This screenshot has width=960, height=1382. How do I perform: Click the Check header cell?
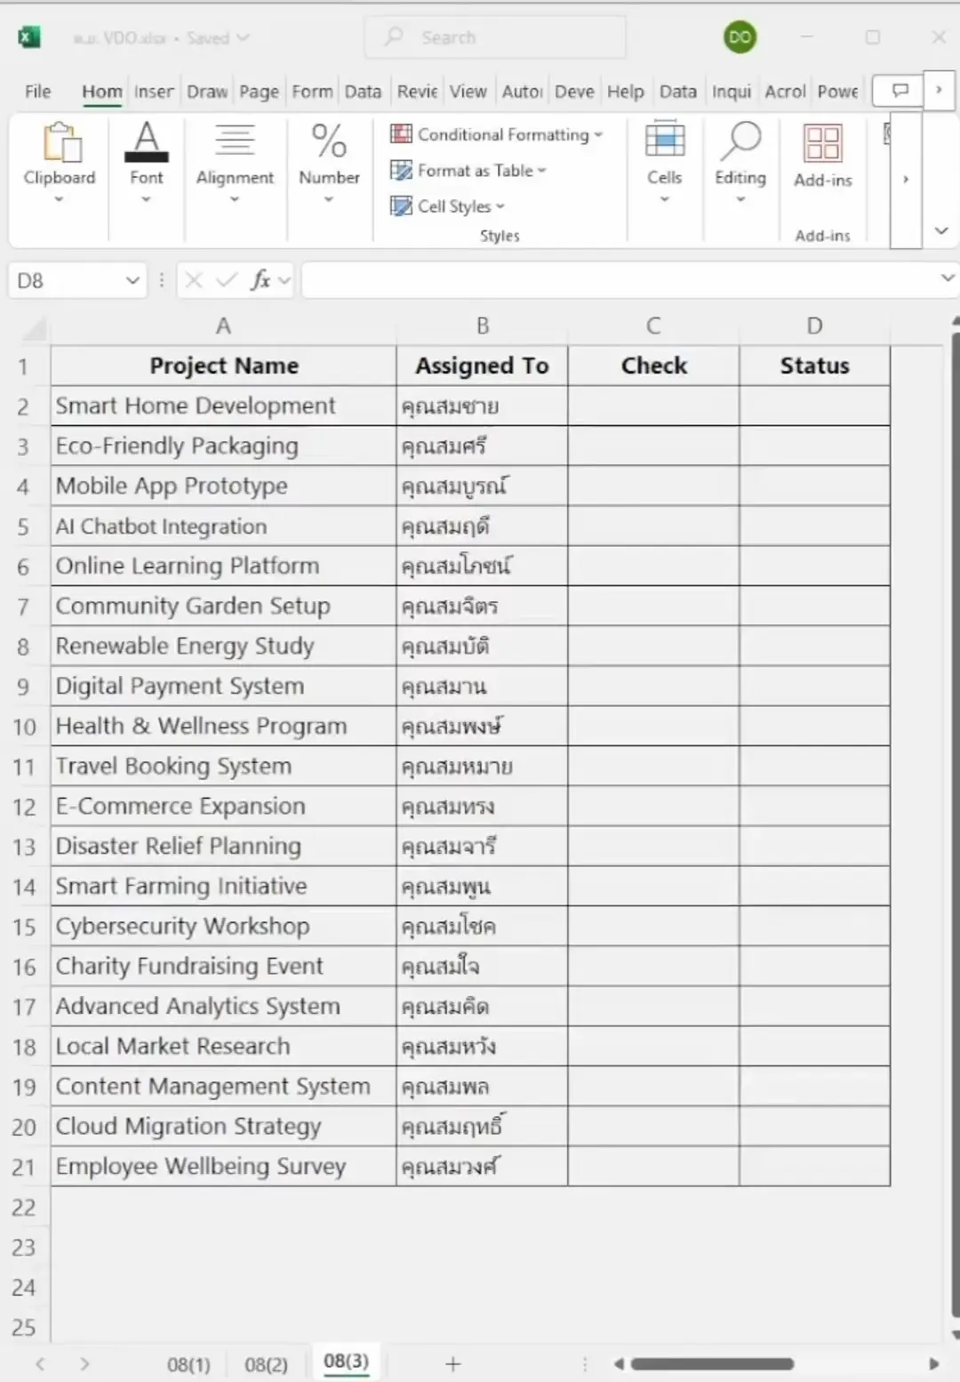coord(653,366)
